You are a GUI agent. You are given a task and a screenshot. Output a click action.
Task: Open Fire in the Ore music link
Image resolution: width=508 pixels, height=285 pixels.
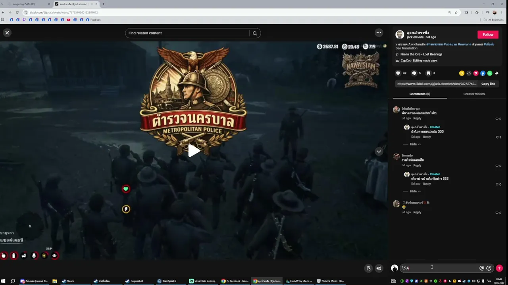[421, 54]
